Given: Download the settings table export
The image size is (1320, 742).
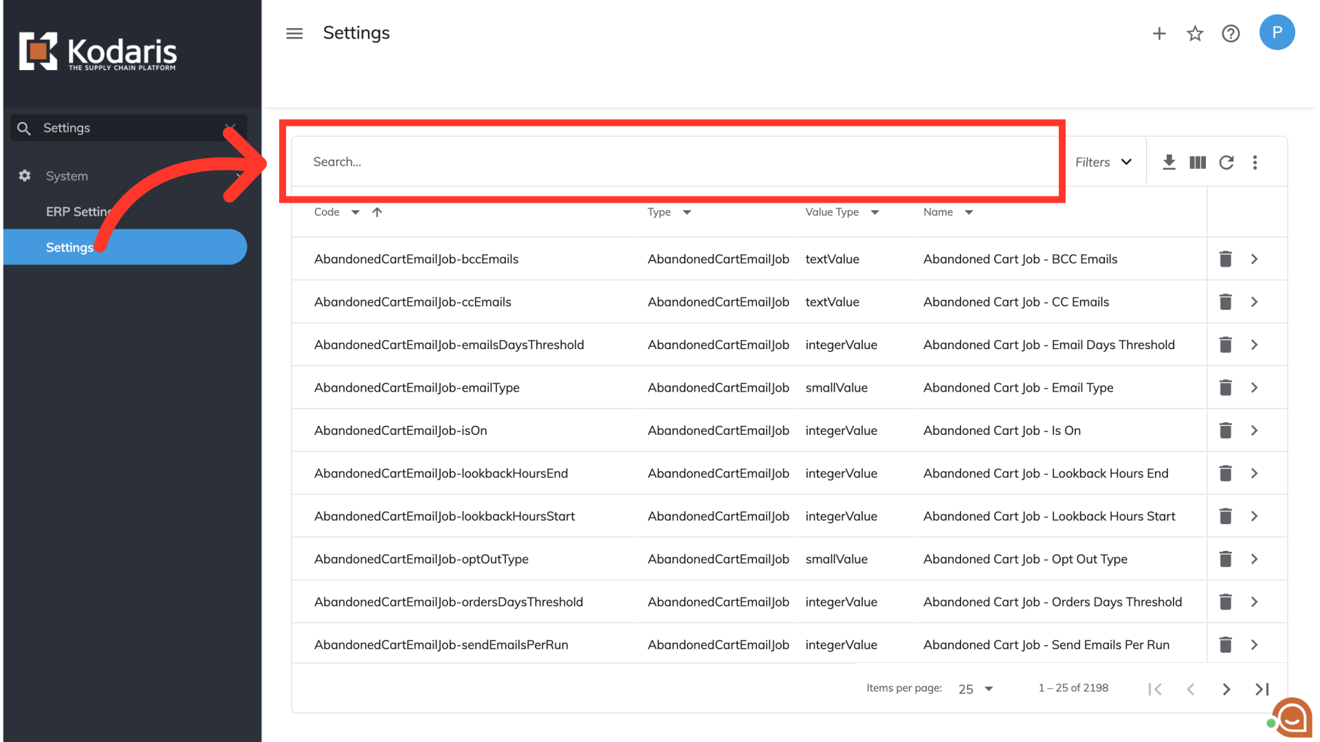Looking at the screenshot, I should [1169, 162].
